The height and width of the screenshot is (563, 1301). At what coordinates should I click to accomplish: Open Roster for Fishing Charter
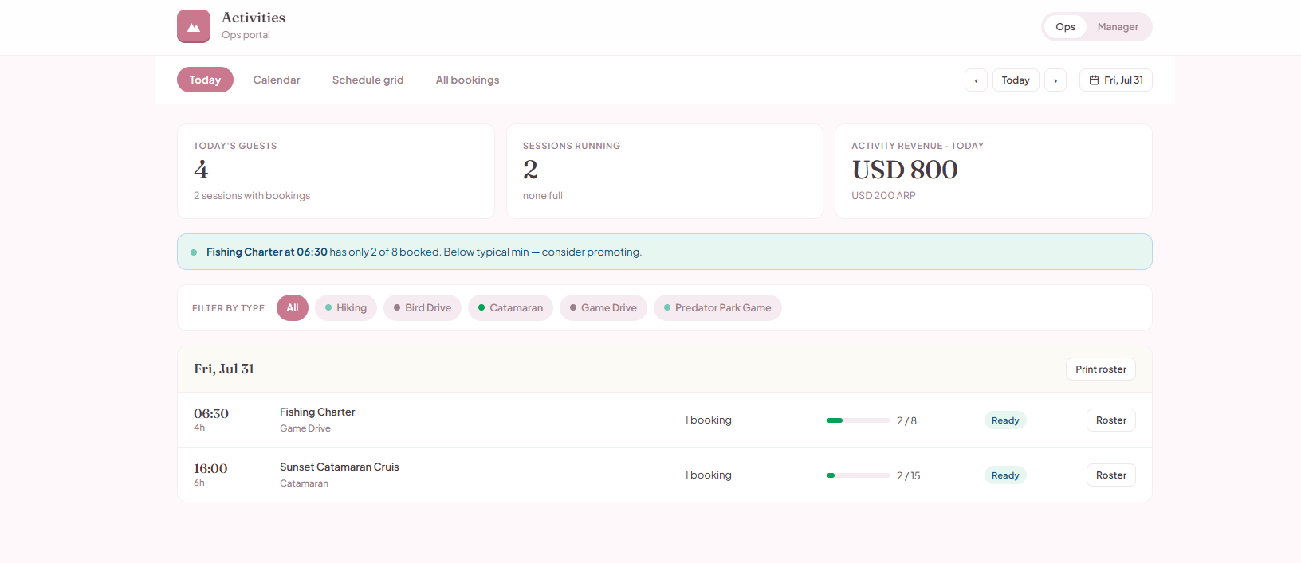(1111, 420)
